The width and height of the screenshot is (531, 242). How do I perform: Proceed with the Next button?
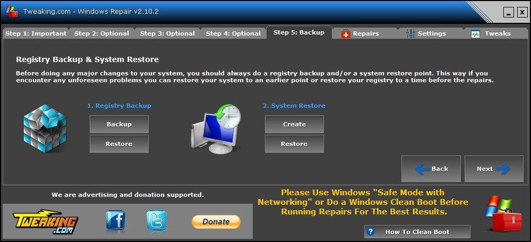(494, 169)
